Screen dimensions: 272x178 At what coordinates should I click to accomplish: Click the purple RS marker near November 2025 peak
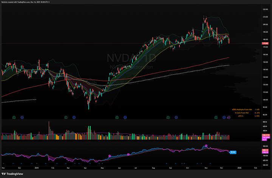pos(206,146)
